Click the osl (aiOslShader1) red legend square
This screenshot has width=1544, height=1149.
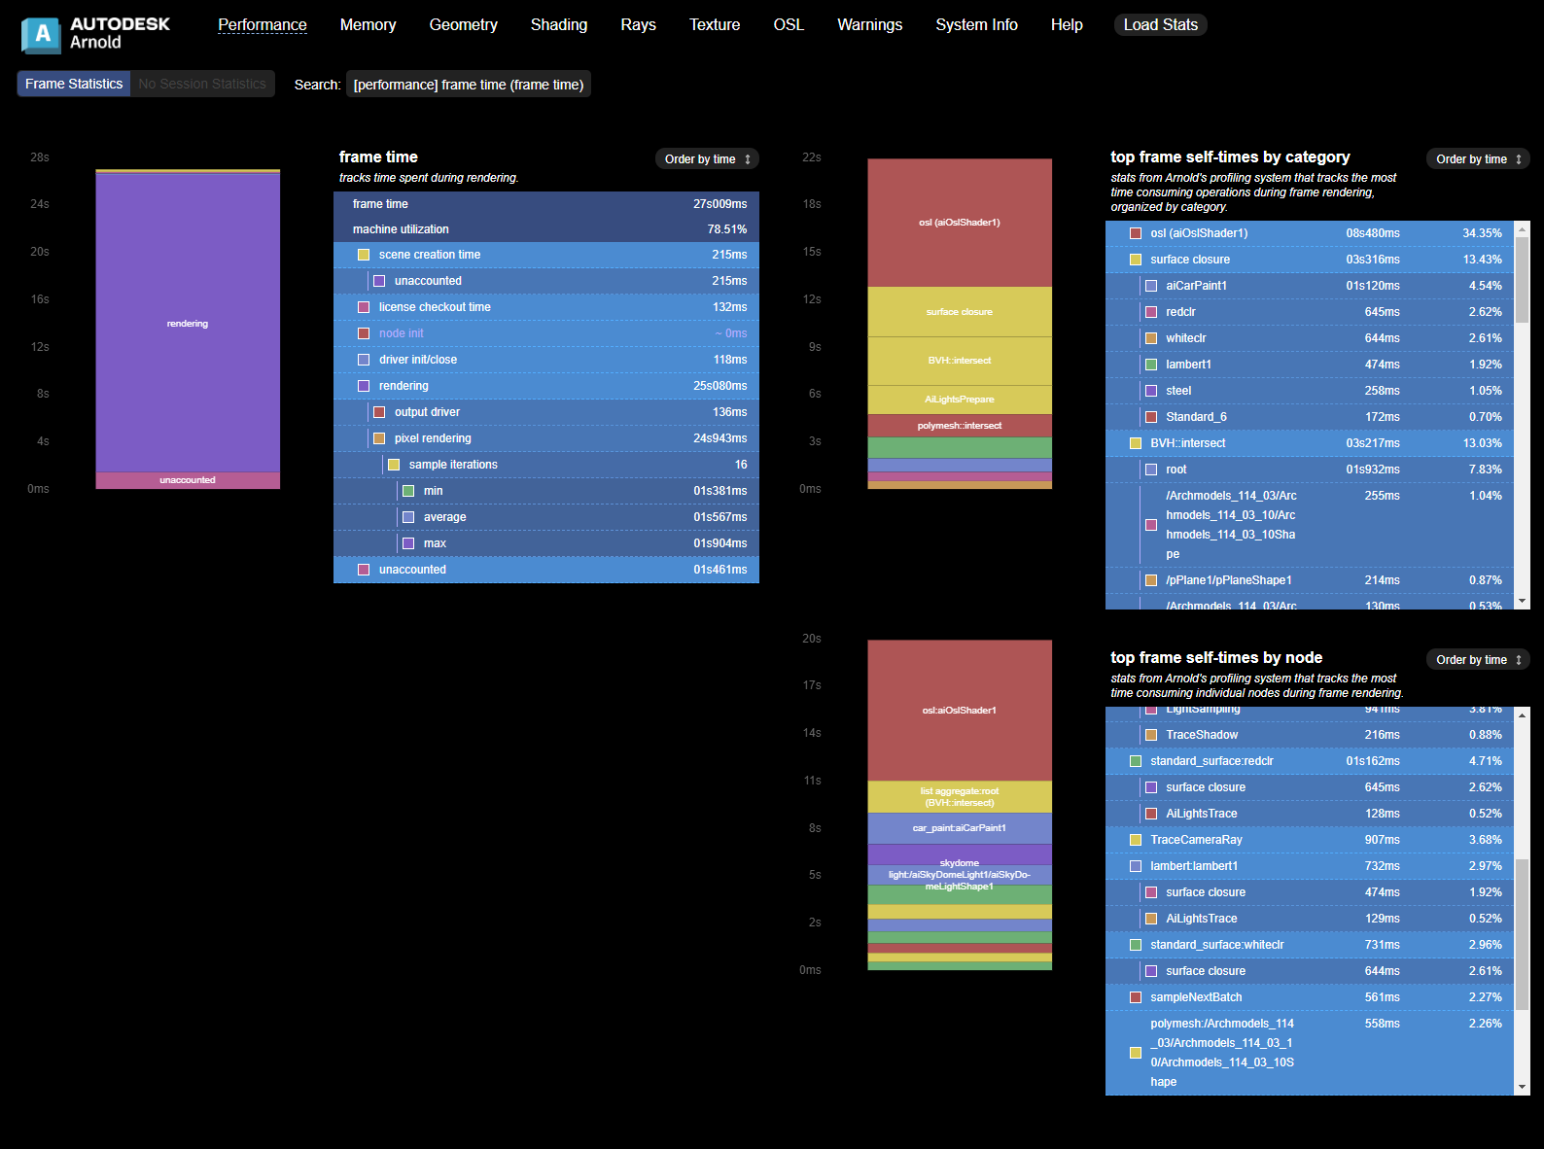(1135, 233)
